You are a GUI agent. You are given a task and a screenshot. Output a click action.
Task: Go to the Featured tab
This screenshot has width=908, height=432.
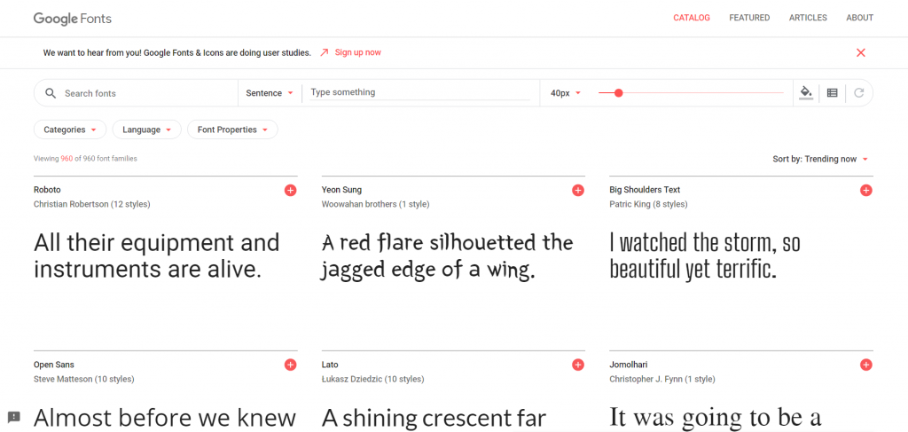(749, 18)
